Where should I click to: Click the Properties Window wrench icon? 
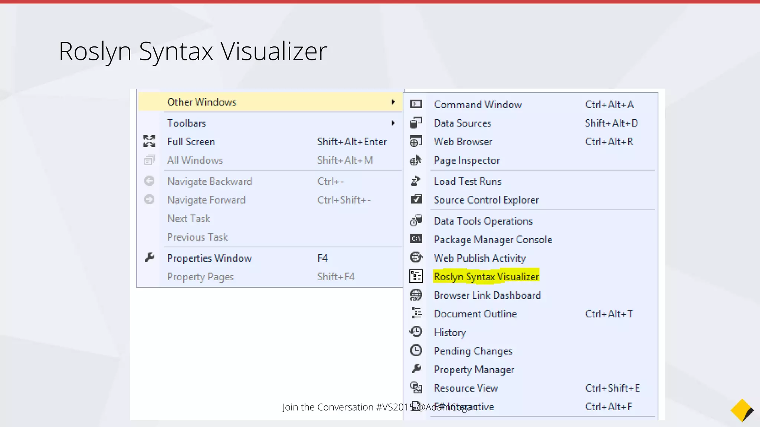pos(150,257)
